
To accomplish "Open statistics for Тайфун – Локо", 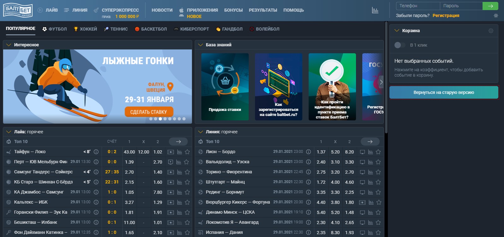I will pyautogui.click(x=180, y=152).
